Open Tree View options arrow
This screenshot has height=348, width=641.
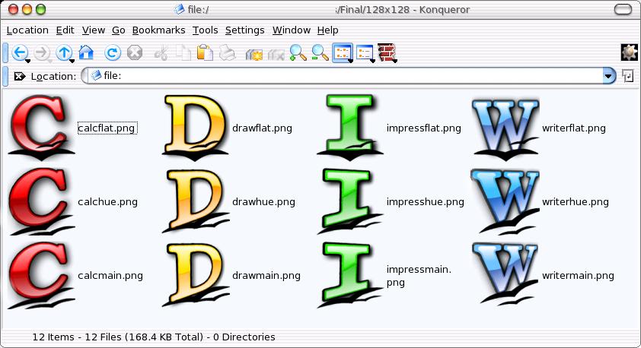tap(372, 62)
